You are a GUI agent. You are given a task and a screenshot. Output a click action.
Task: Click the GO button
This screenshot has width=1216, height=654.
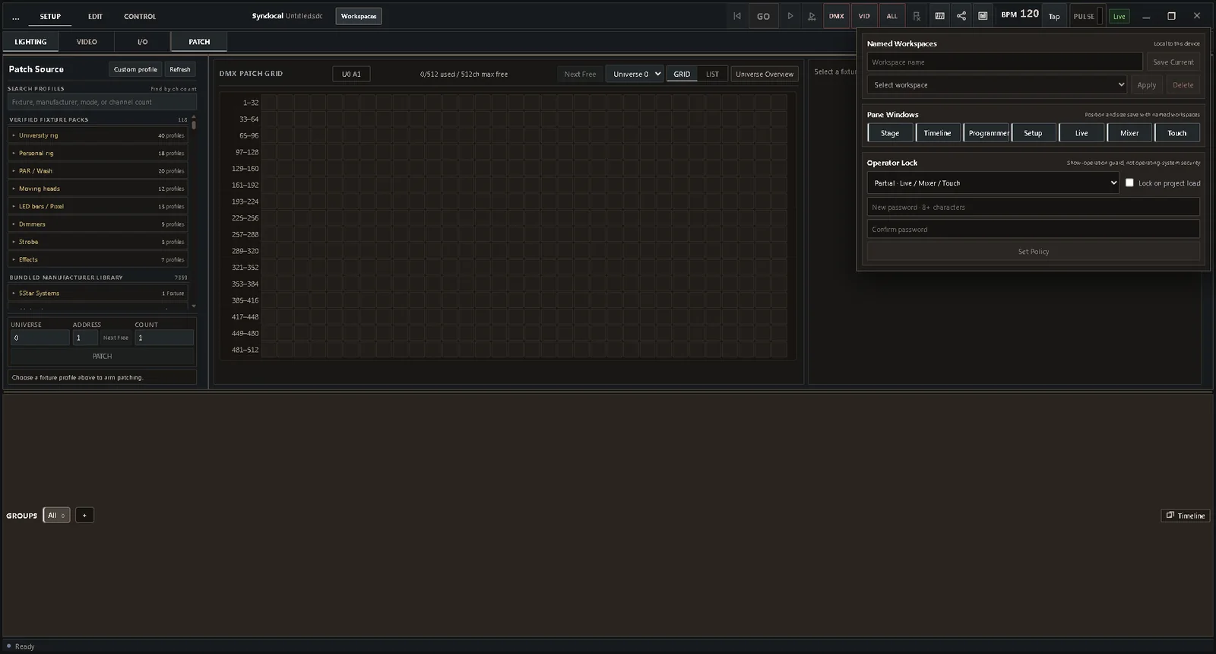point(763,16)
